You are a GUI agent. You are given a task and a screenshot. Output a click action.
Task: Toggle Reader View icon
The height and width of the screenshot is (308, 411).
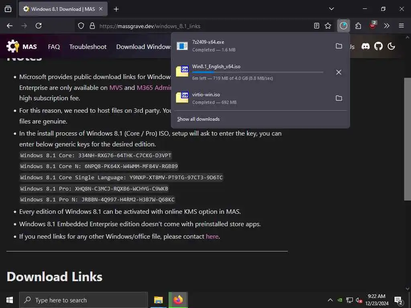[317, 26]
